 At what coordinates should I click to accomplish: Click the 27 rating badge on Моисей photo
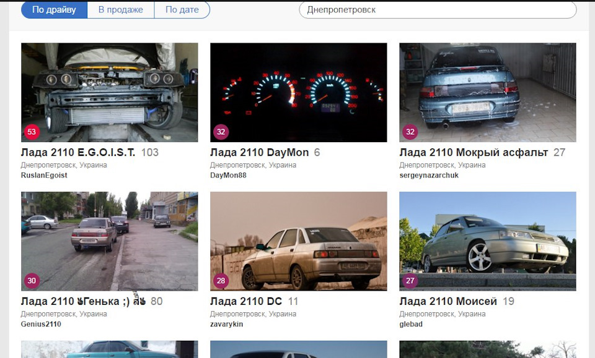[x=410, y=281]
